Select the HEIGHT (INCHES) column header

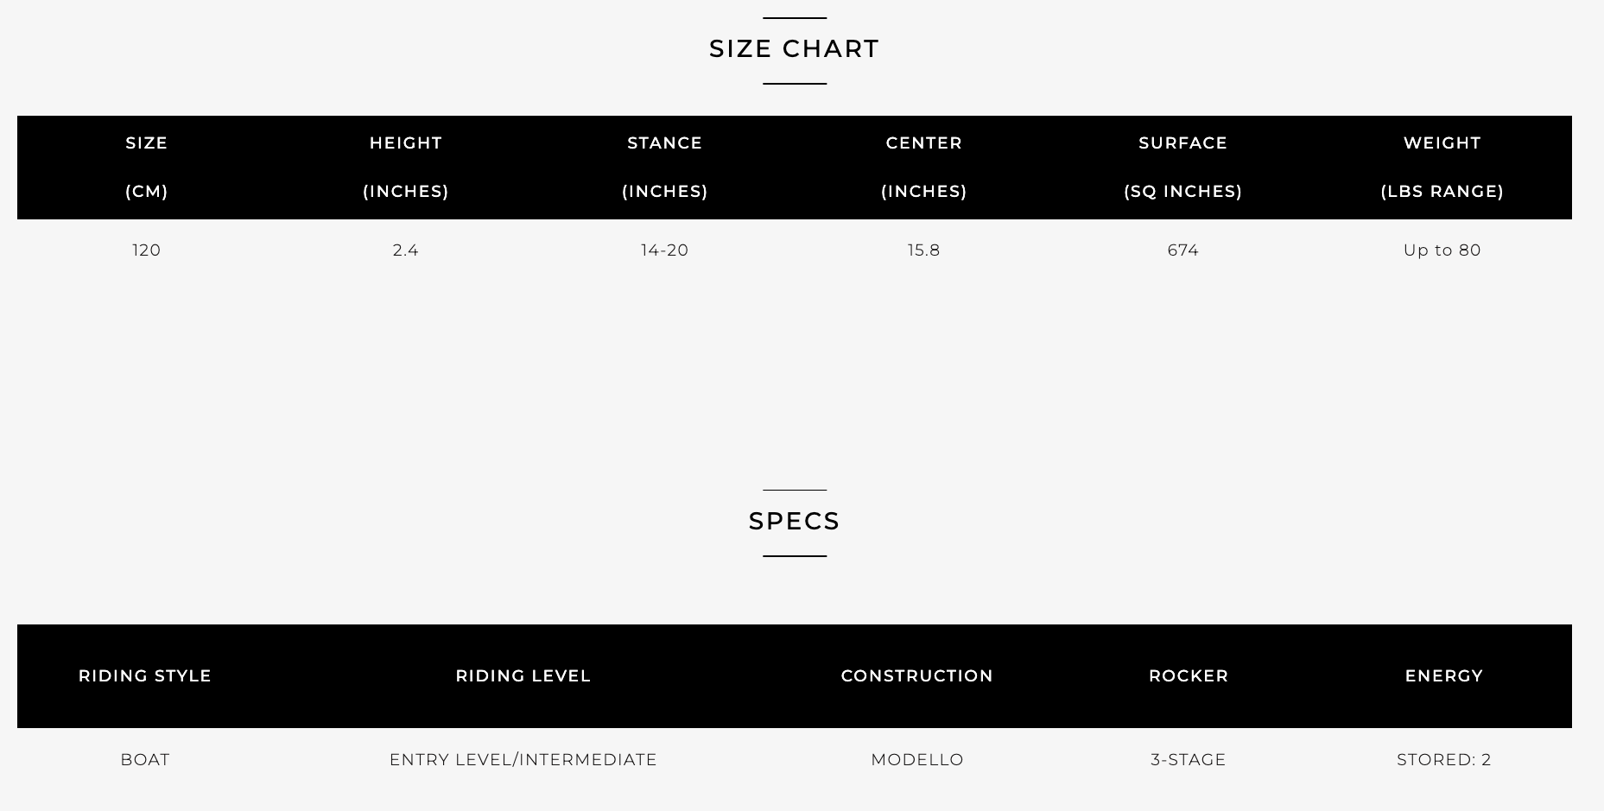coord(406,167)
